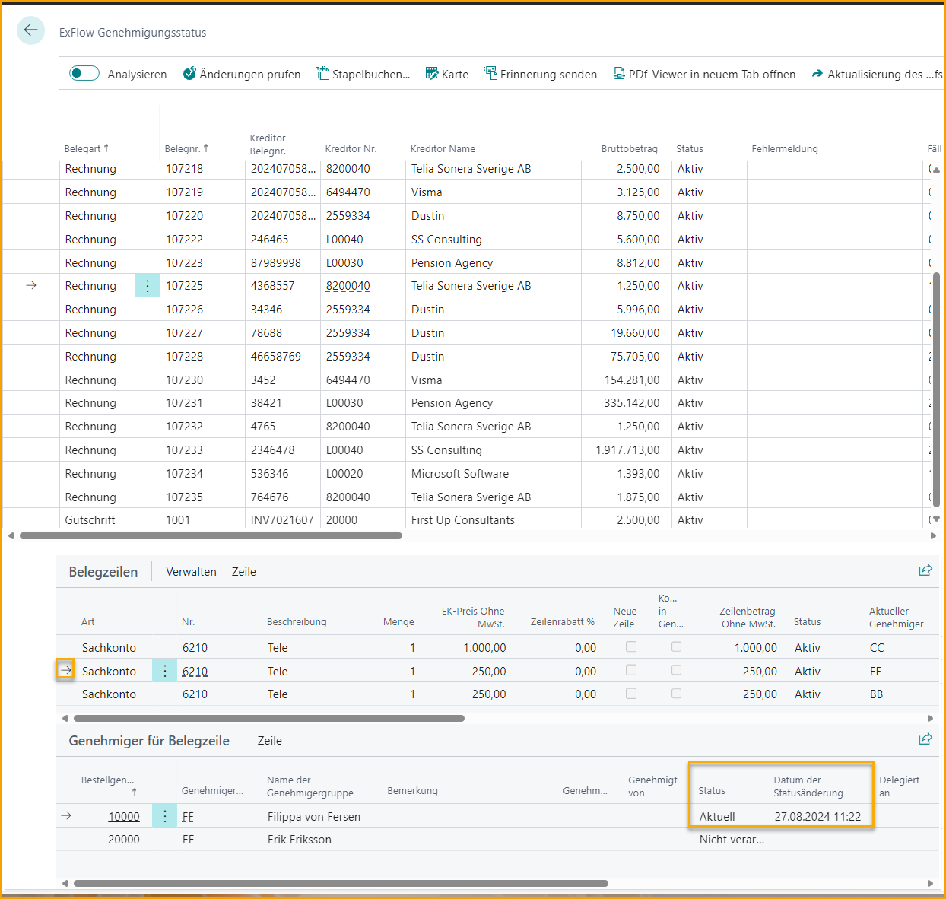Click the share icon beside Genehmiger für Belegzeile
The width and height of the screenshot is (946, 899).
[x=925, y=739]
